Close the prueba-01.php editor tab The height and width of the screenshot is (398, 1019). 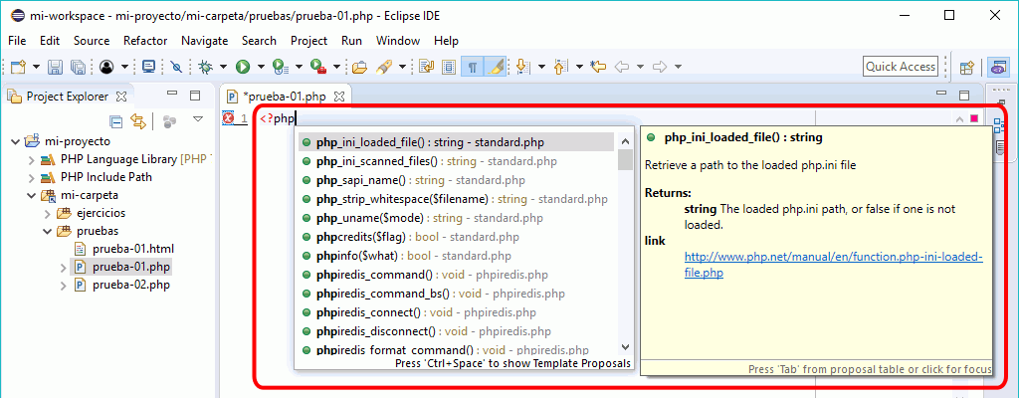tap(338, 97)
